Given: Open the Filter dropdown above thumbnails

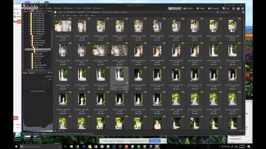Looking at the screenshot, I should (x=69, y=16).
